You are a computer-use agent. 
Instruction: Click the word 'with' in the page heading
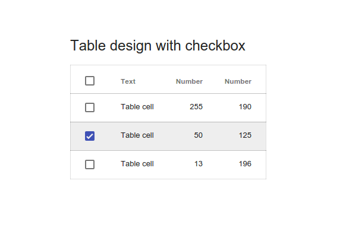click(168, 46)
